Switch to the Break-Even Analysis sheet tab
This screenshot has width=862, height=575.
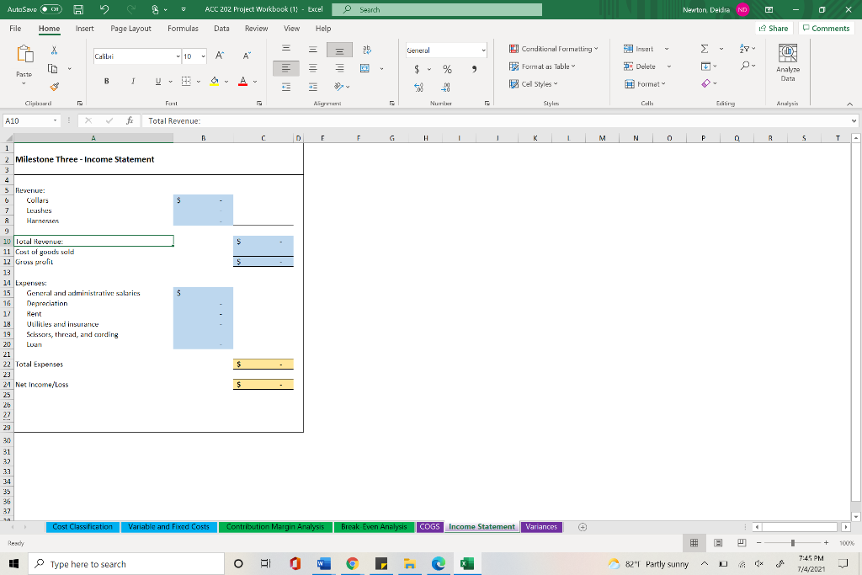pyautogui.click(x=374, y=527)
